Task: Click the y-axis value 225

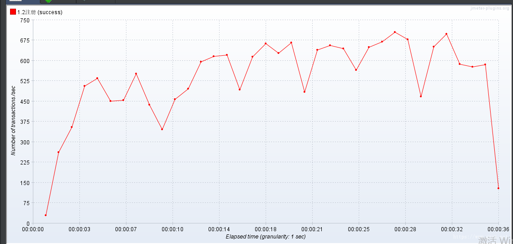Action: pos(25,163)
